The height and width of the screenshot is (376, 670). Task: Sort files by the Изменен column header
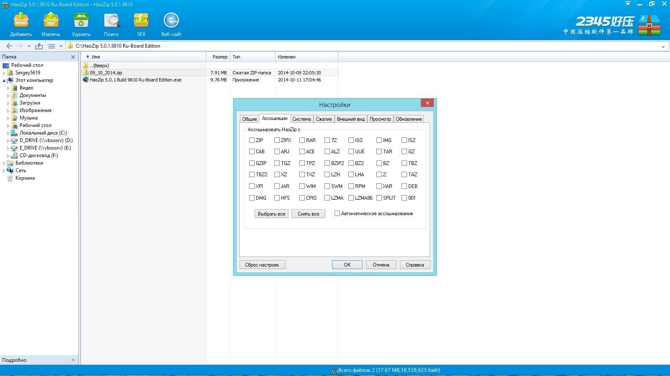(x=307, y=57)
